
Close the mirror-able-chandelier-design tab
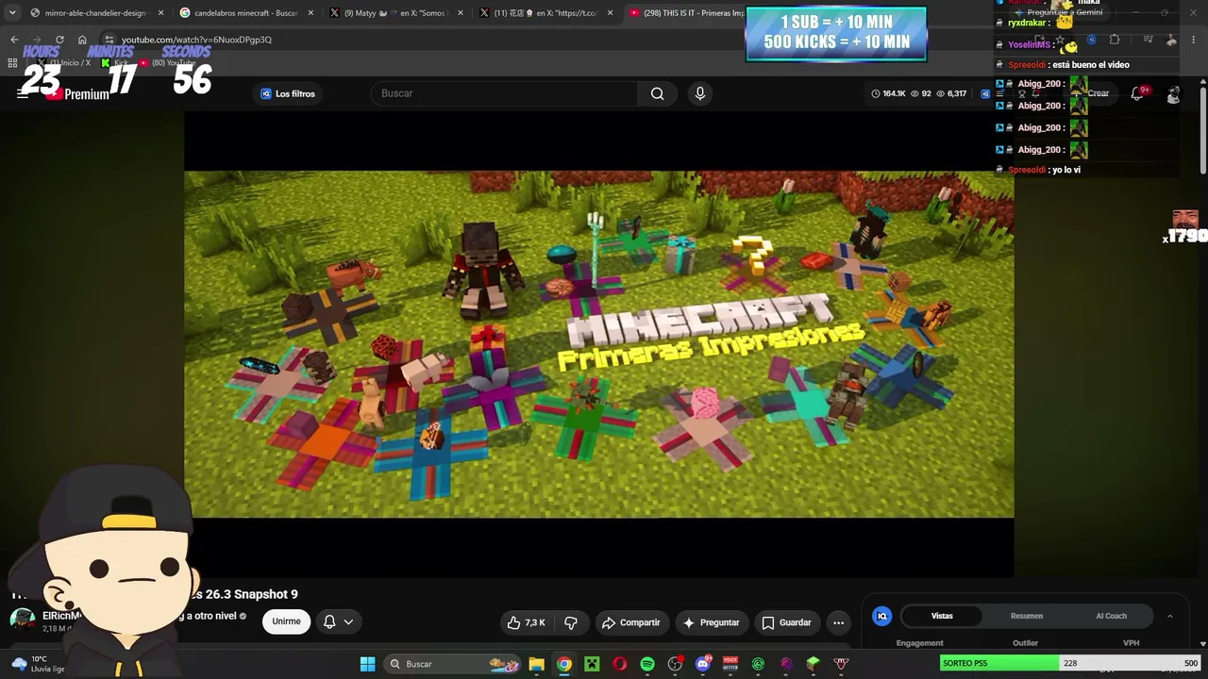[160, 13]
